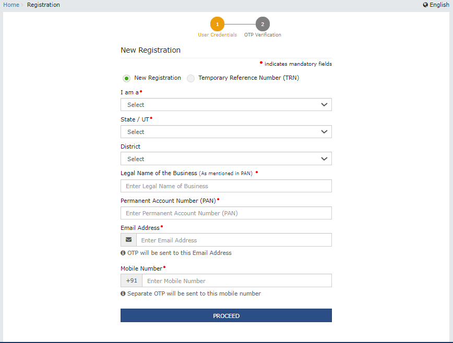453x343 pixels.
Task: Click the Registration breadcrumb item
Action: pyautogui.click(x=43, y=5)
